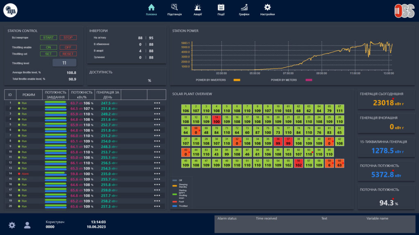
Task: Open the Підстанція page icon
Action: click(173, 8)
